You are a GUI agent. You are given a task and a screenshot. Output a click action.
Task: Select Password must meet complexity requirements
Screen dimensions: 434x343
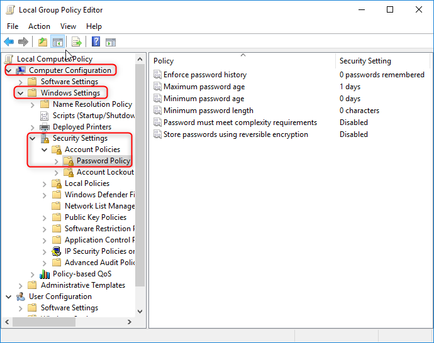[240, 122]
